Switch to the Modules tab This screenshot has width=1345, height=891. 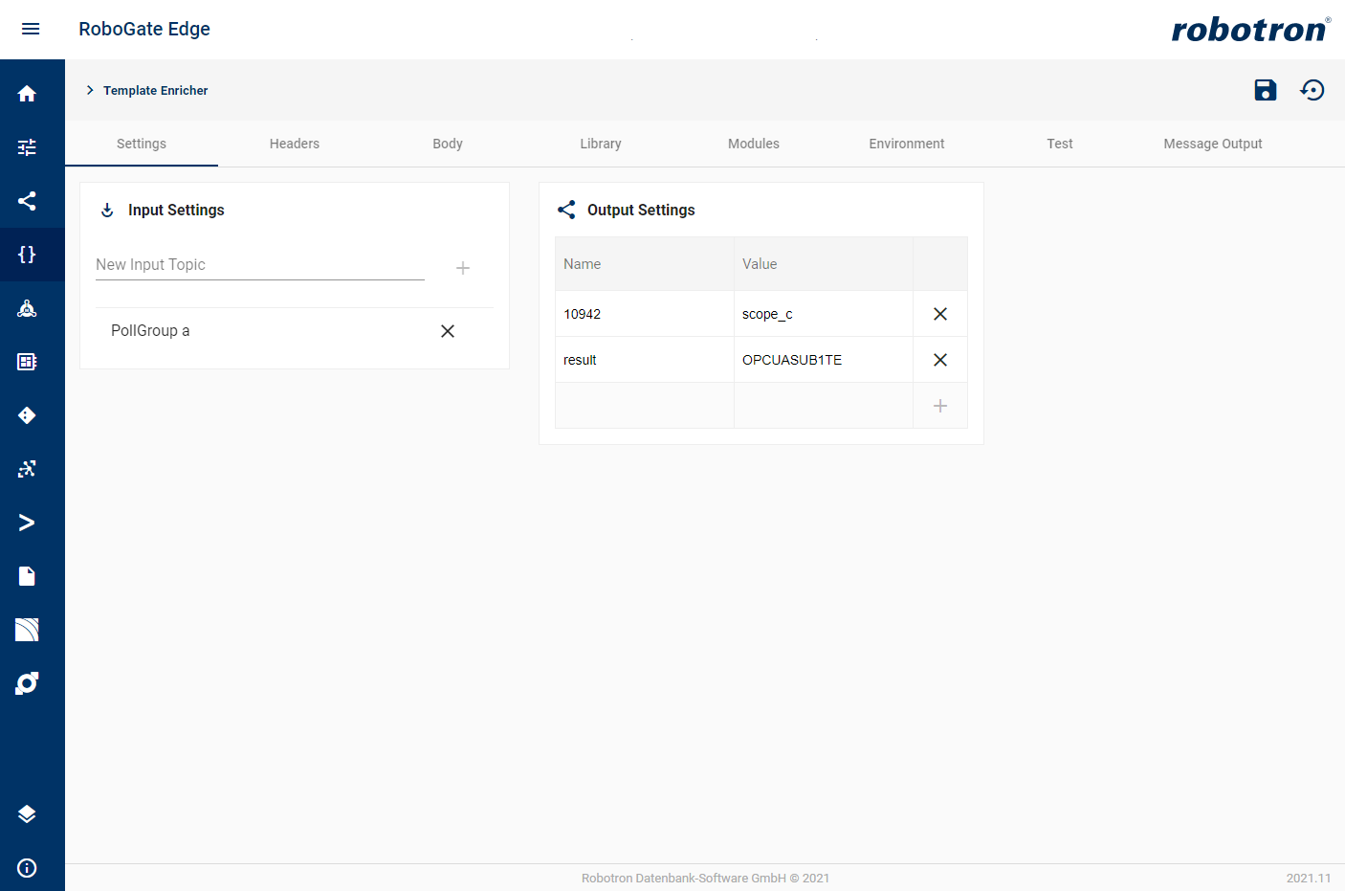coord(754,144)
